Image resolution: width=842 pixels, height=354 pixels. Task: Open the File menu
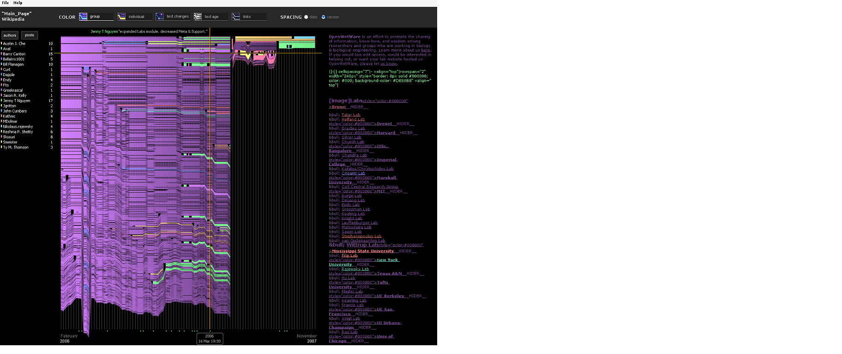(6, 3)
